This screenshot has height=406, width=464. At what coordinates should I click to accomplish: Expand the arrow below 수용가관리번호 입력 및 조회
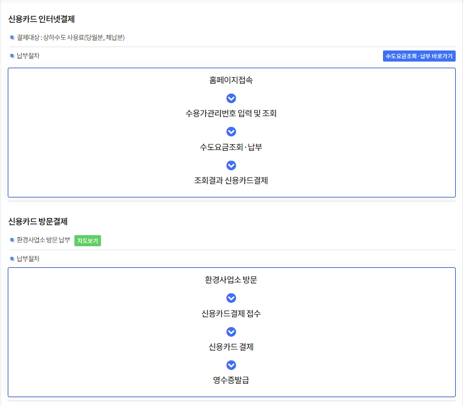231,131
